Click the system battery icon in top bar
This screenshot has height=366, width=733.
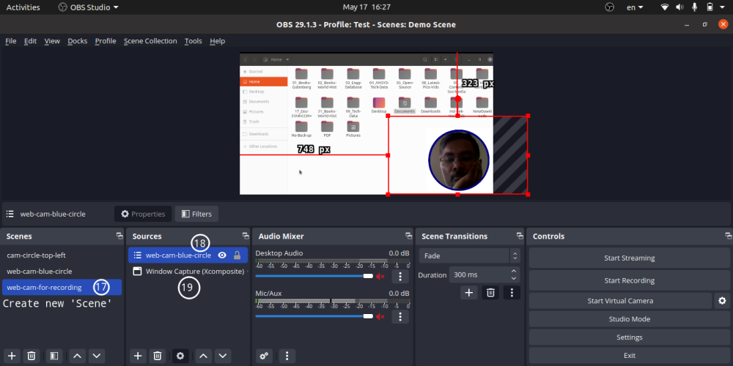click(x=710, y=7)
